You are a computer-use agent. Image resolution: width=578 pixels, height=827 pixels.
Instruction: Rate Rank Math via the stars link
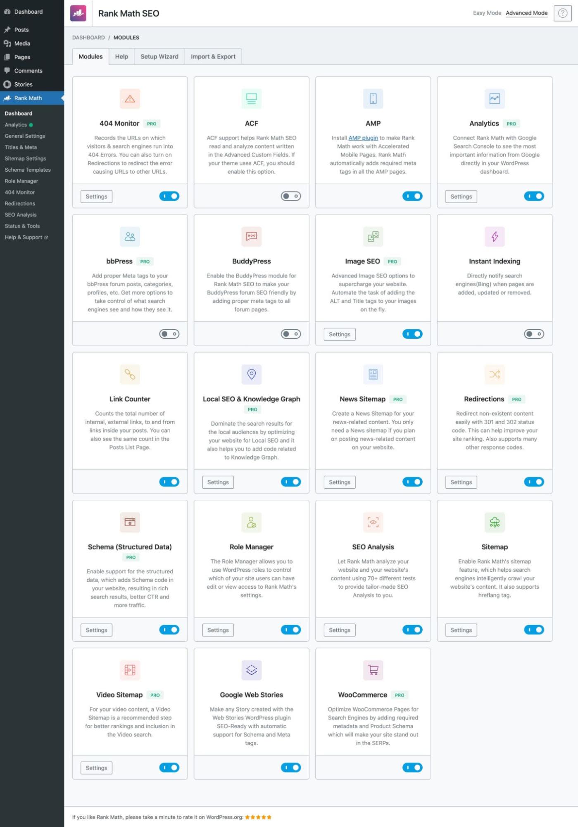[x=258, y=817]
